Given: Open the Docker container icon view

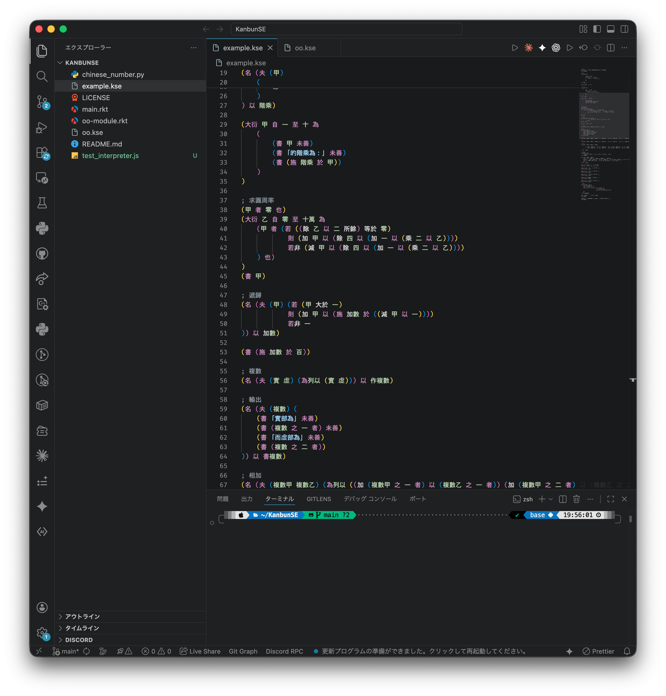Looking at the screenshot, I should [42, 405].
